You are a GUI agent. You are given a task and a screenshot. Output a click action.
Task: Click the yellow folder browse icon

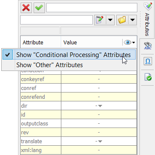(x=122, y=20)
